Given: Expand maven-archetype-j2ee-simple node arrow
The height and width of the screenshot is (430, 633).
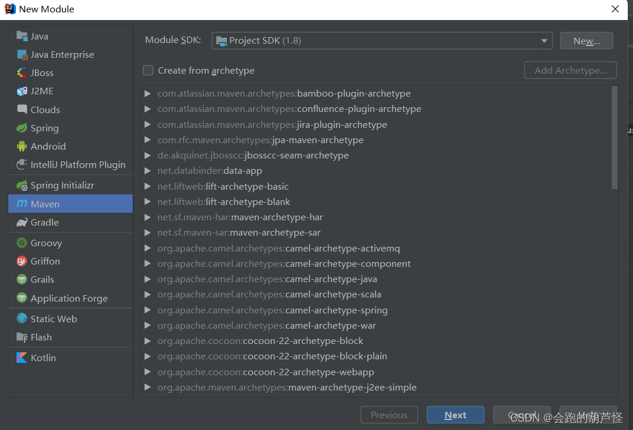Looking at the screenshot, I should (148, 387).
